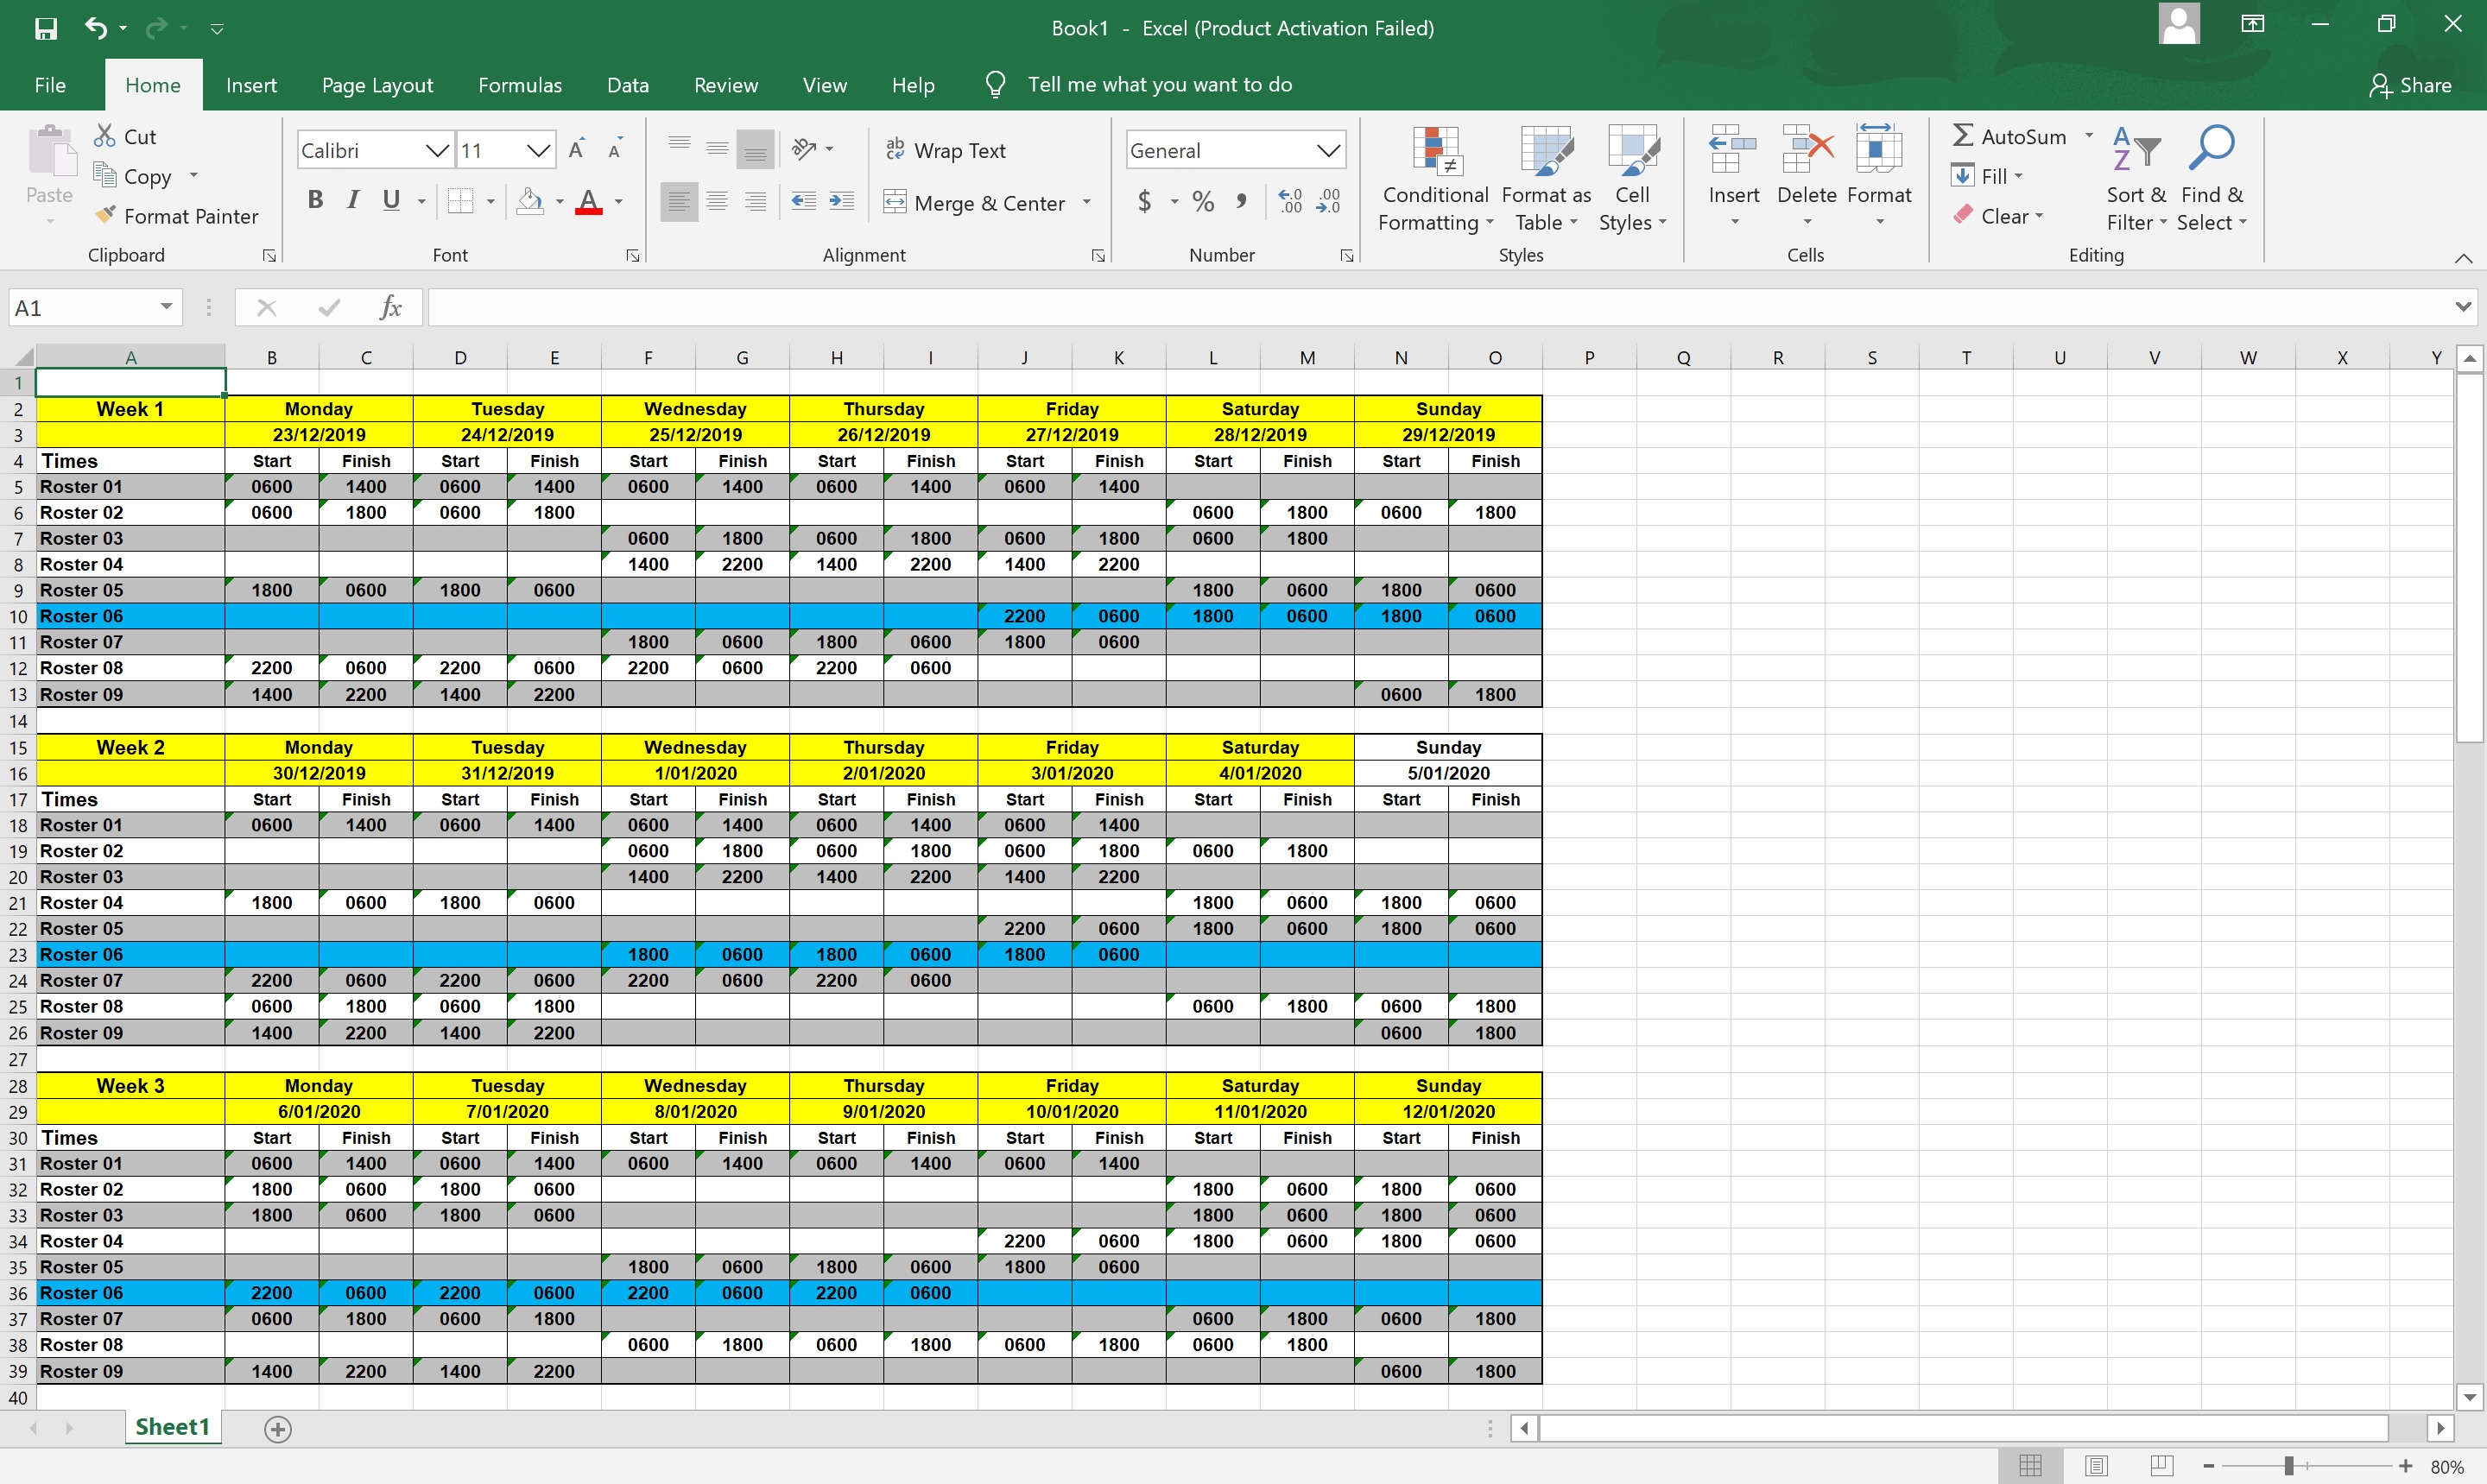Screen dimensions: 2487x1484
Task: Add a new sheet with plus icon
Action: coord(278,1429)
